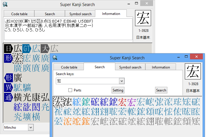Screen dimensions: 206x137
Task: Click the 異 variant badge
Action: (9, 87)
